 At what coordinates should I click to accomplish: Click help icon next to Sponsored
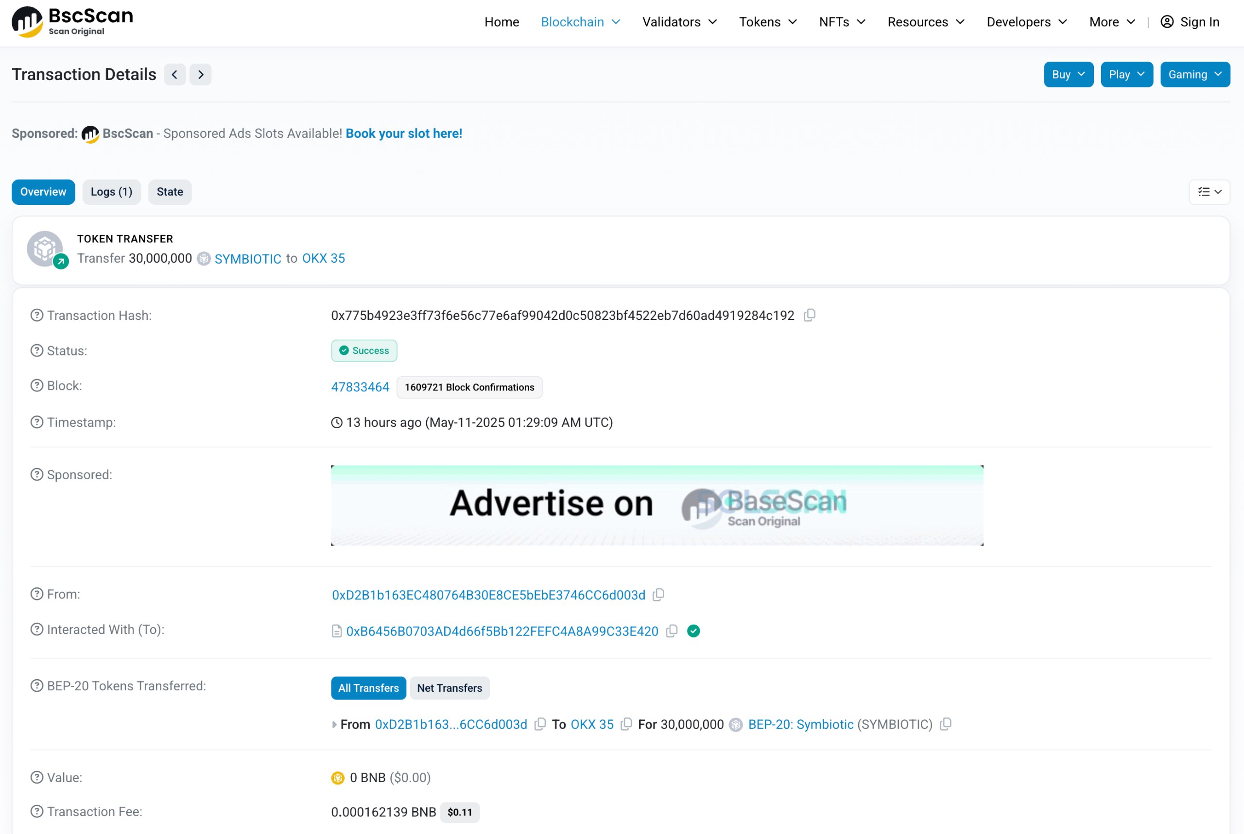pyautogui.click(x=37, y=474)
